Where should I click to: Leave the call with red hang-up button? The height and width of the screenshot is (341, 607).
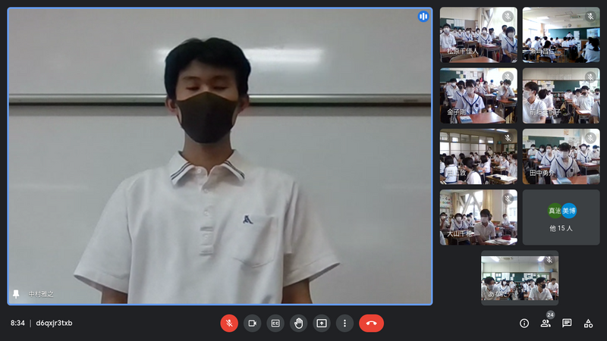(371, 323)
